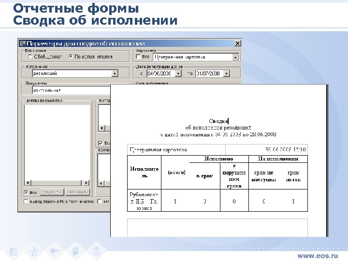Image resolution: width=348 pixels, height=261 pixels.
Task: Toggle Все checkbox under Группы документов list
Action: [26, 192]
